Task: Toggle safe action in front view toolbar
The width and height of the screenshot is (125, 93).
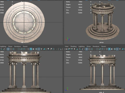Action: tap(21, 49)
